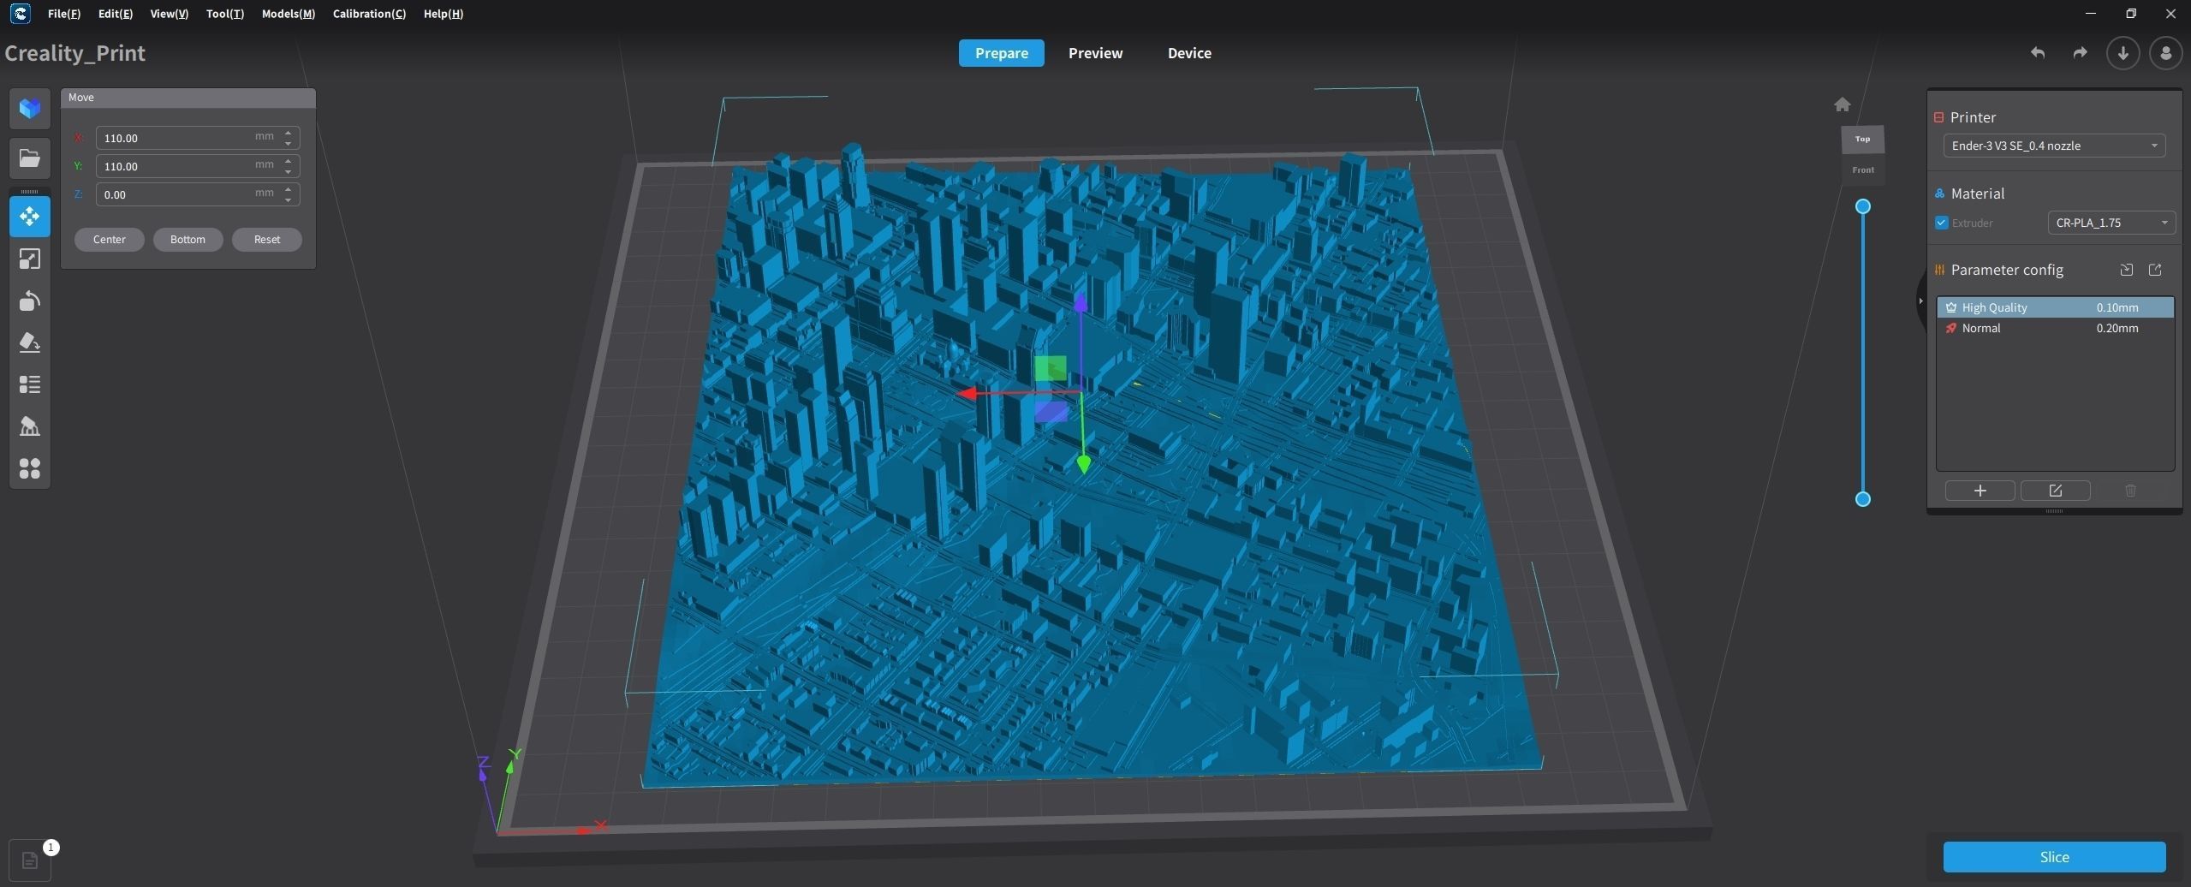Select the High Quality 0.10mm profile

(2055, 307)
